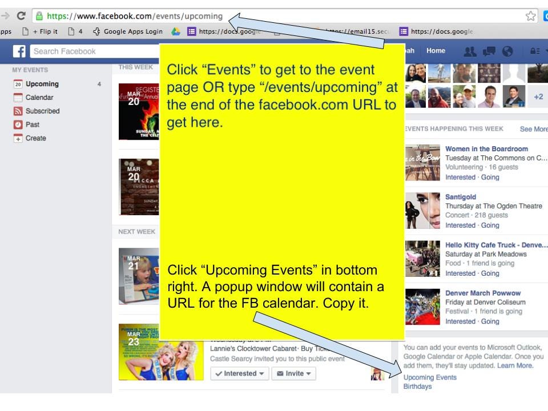Mark Interested for Santigold concert

click(460, 225)
